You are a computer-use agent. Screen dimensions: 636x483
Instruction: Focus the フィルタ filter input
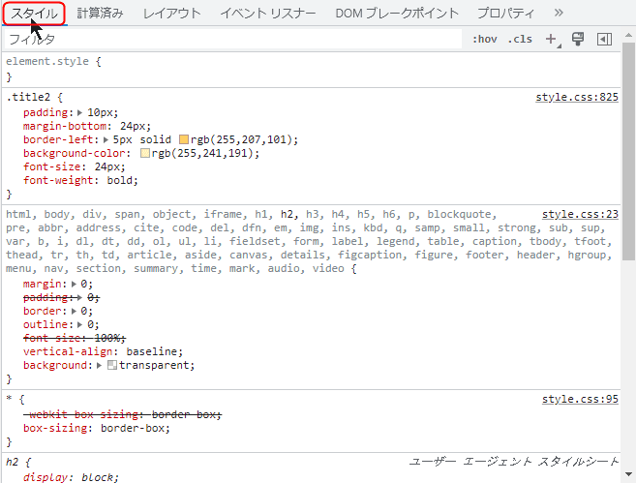coord(233,40)
